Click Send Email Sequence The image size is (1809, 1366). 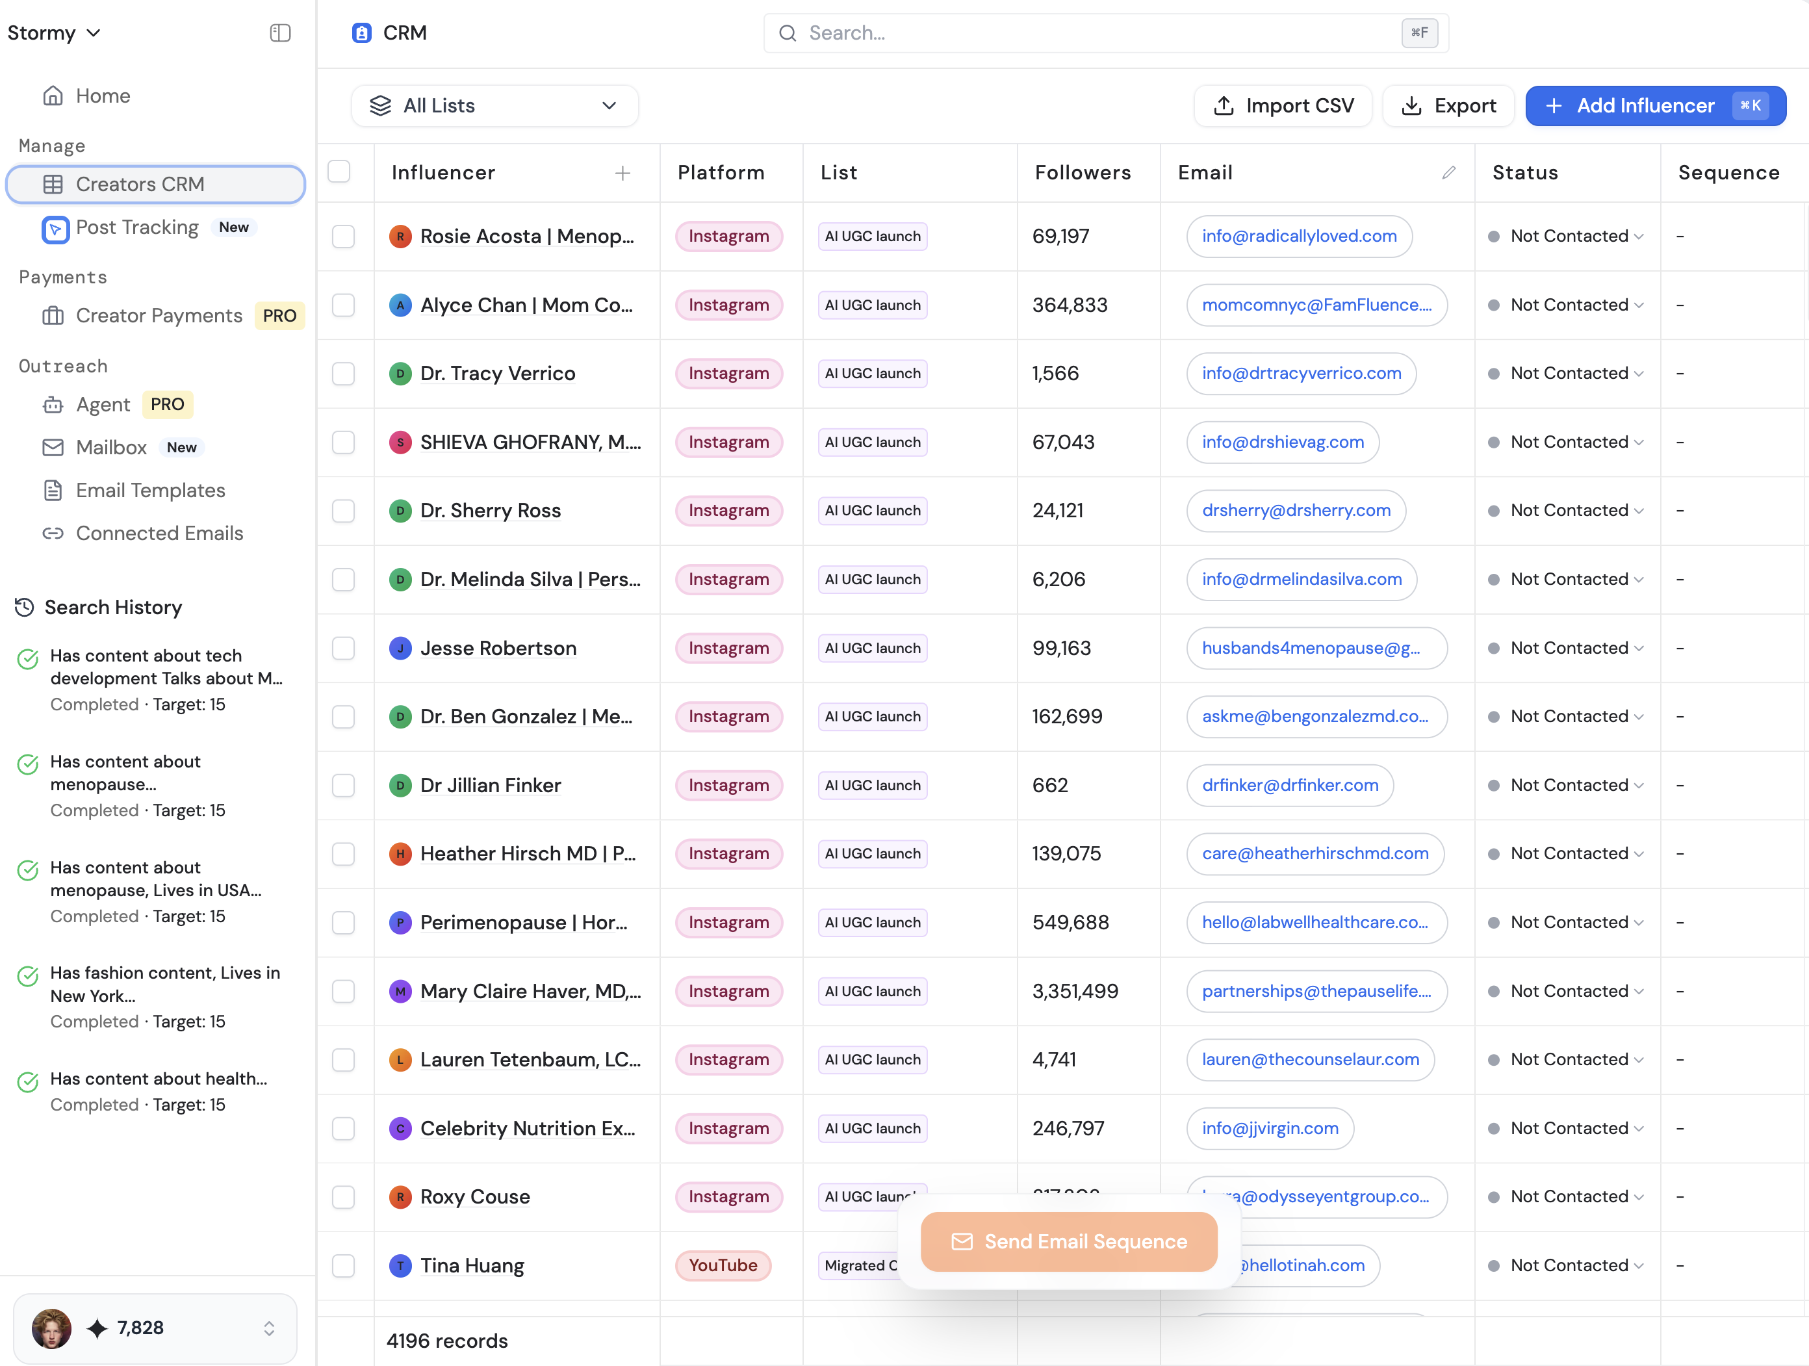click(1070, 1241)
